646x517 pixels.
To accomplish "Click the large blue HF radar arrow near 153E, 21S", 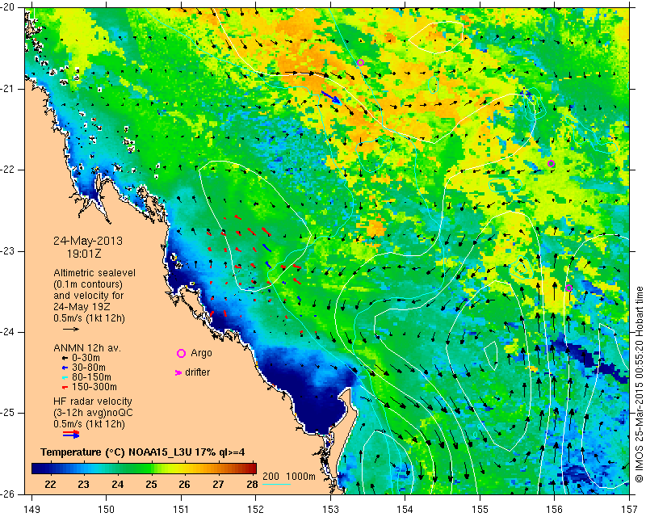I will click(331, 97).
